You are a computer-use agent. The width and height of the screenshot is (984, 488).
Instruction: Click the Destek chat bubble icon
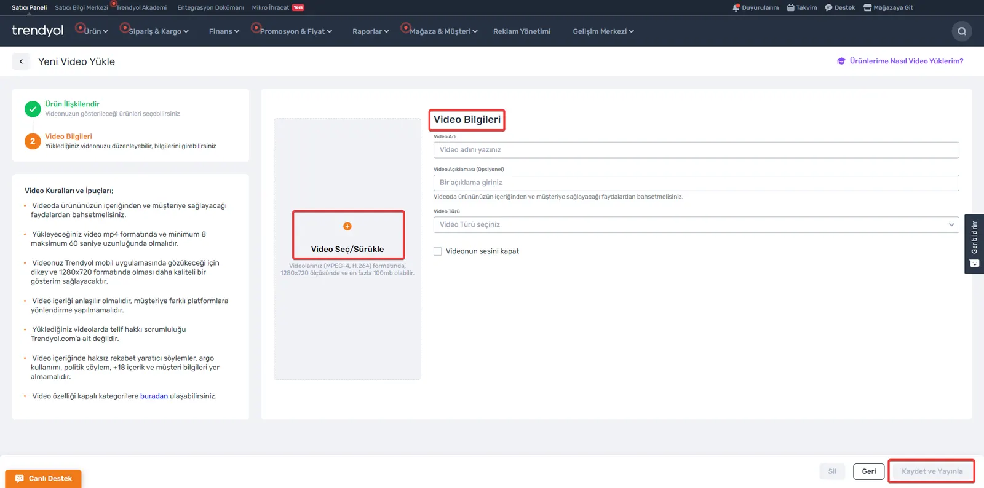coord(828,8)
